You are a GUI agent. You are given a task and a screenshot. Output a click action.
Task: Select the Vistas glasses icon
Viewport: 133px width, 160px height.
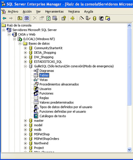coord(36,80)
